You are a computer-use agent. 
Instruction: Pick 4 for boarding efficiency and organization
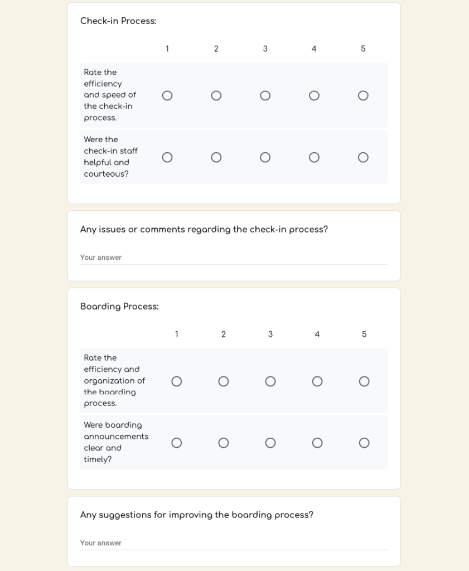coord(317,381)
